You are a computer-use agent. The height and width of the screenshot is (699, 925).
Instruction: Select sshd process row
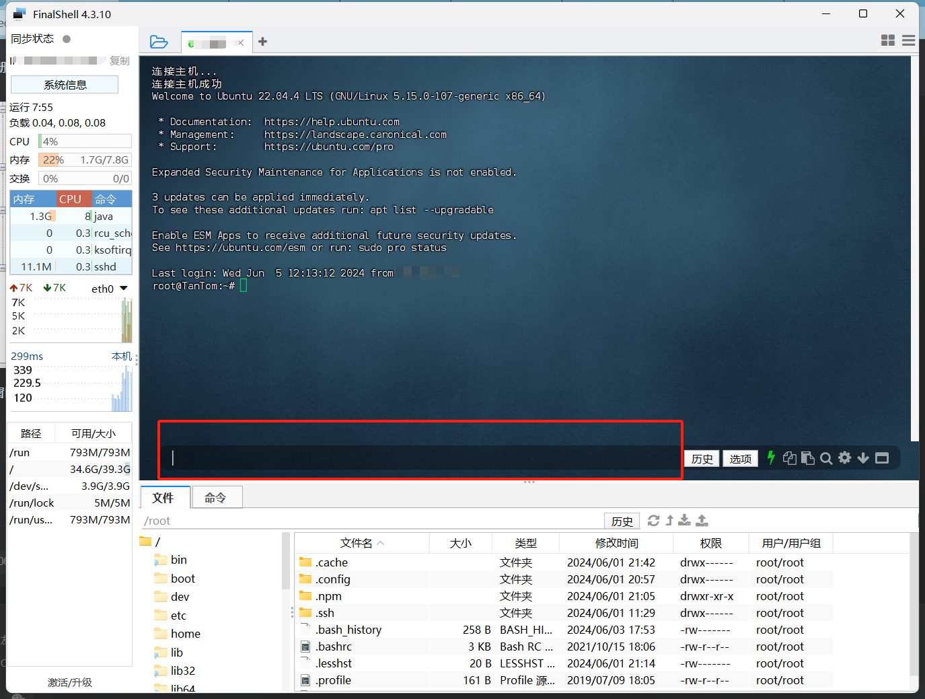(x=71, y=267)
